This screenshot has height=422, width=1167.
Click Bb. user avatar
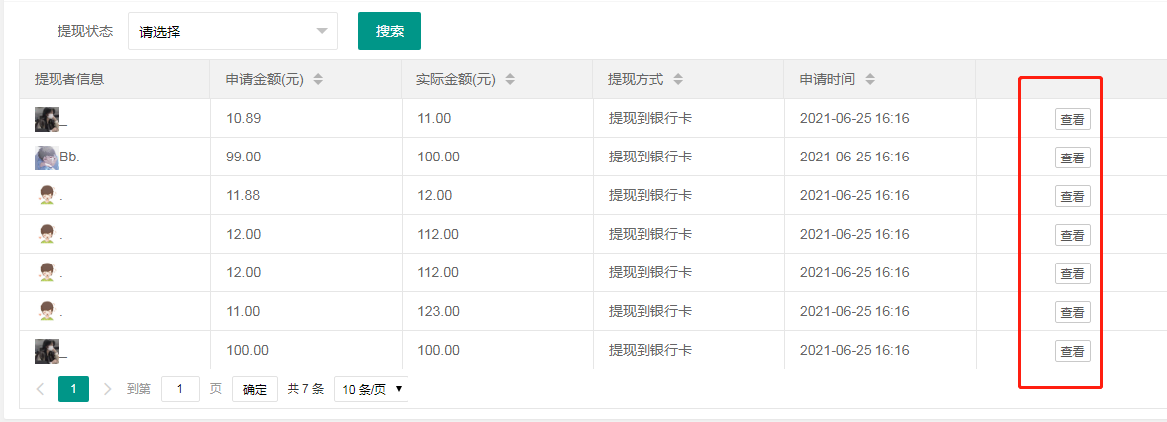47,158
